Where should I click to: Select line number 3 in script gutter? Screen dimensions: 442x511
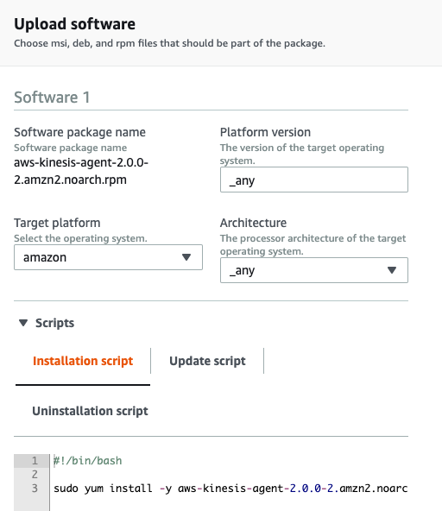(35, 489)
